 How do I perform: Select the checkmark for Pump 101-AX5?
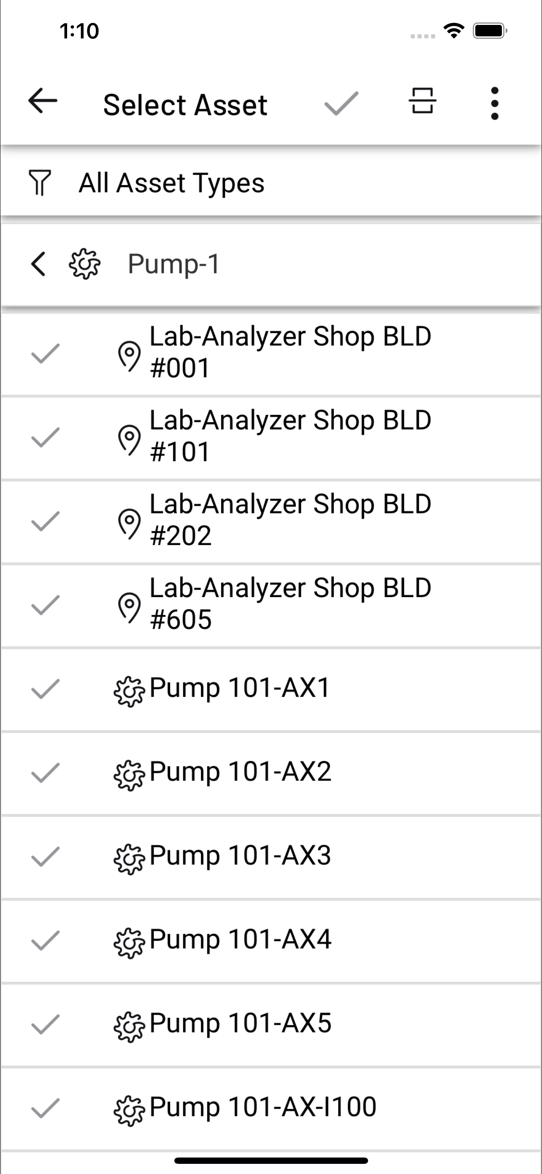point(45,1024)
